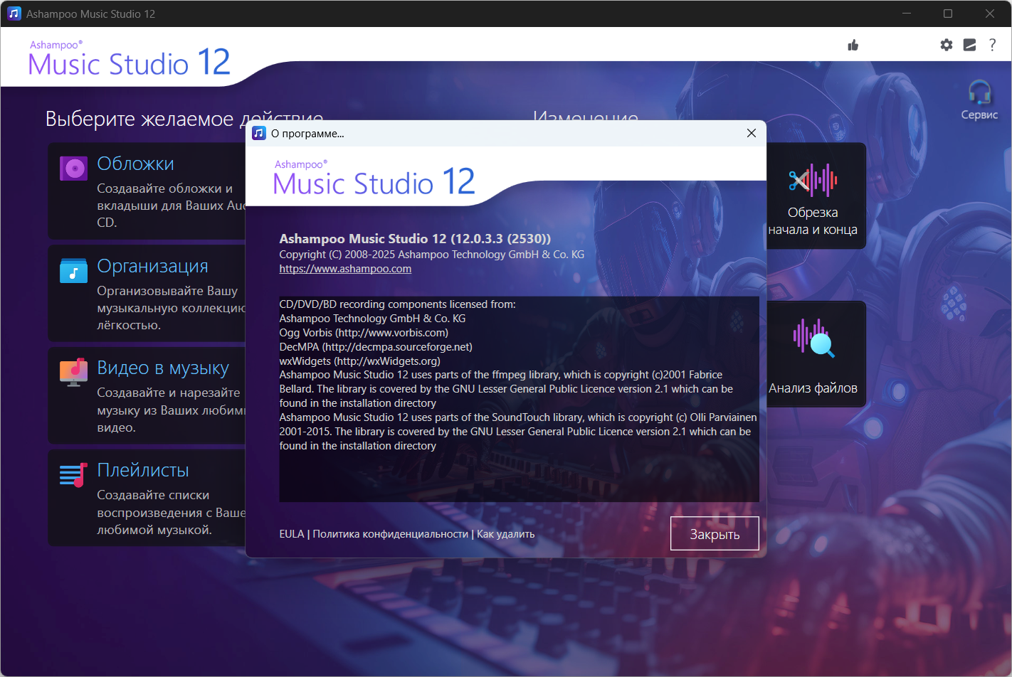Open the Как удалить link
Viewport: 1012px width, 677px height.
click(506, 534)
